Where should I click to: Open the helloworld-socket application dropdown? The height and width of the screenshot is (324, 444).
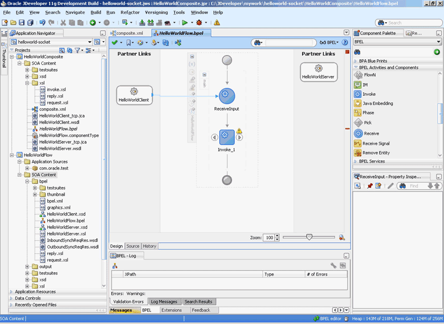(89, 42)
